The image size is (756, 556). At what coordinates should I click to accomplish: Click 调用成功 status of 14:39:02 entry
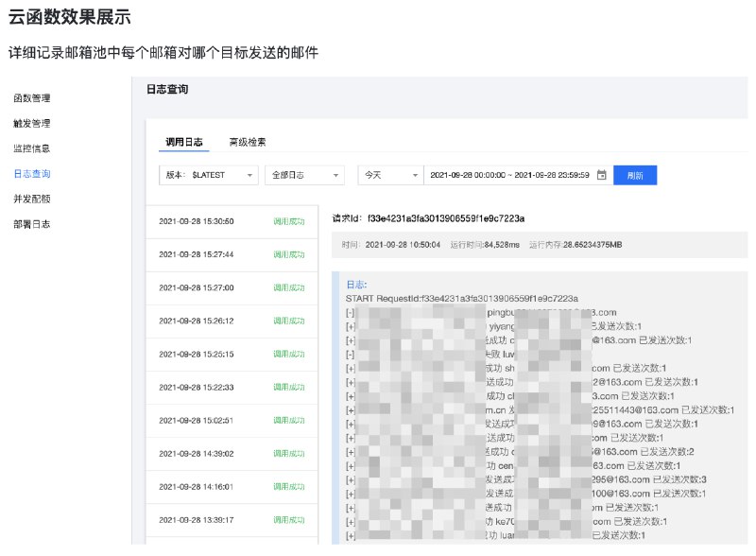click(x=289, y=454)
